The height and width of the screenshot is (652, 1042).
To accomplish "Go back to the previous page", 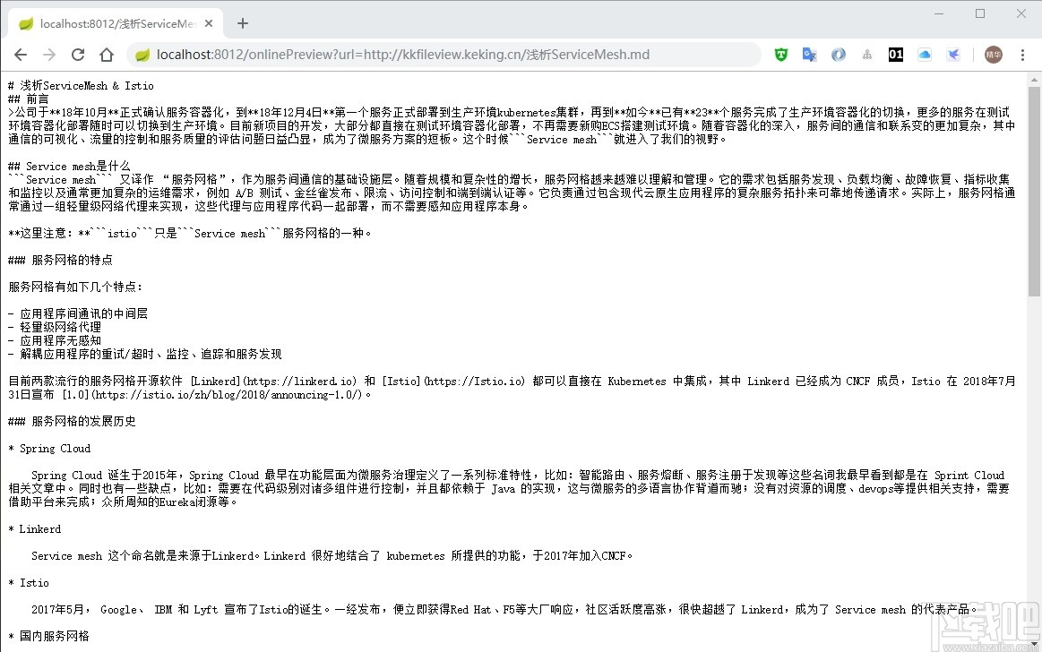I will coord(20,54).
